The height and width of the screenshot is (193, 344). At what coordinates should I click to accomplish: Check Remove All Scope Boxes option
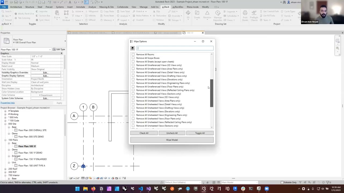pos(133,58)
